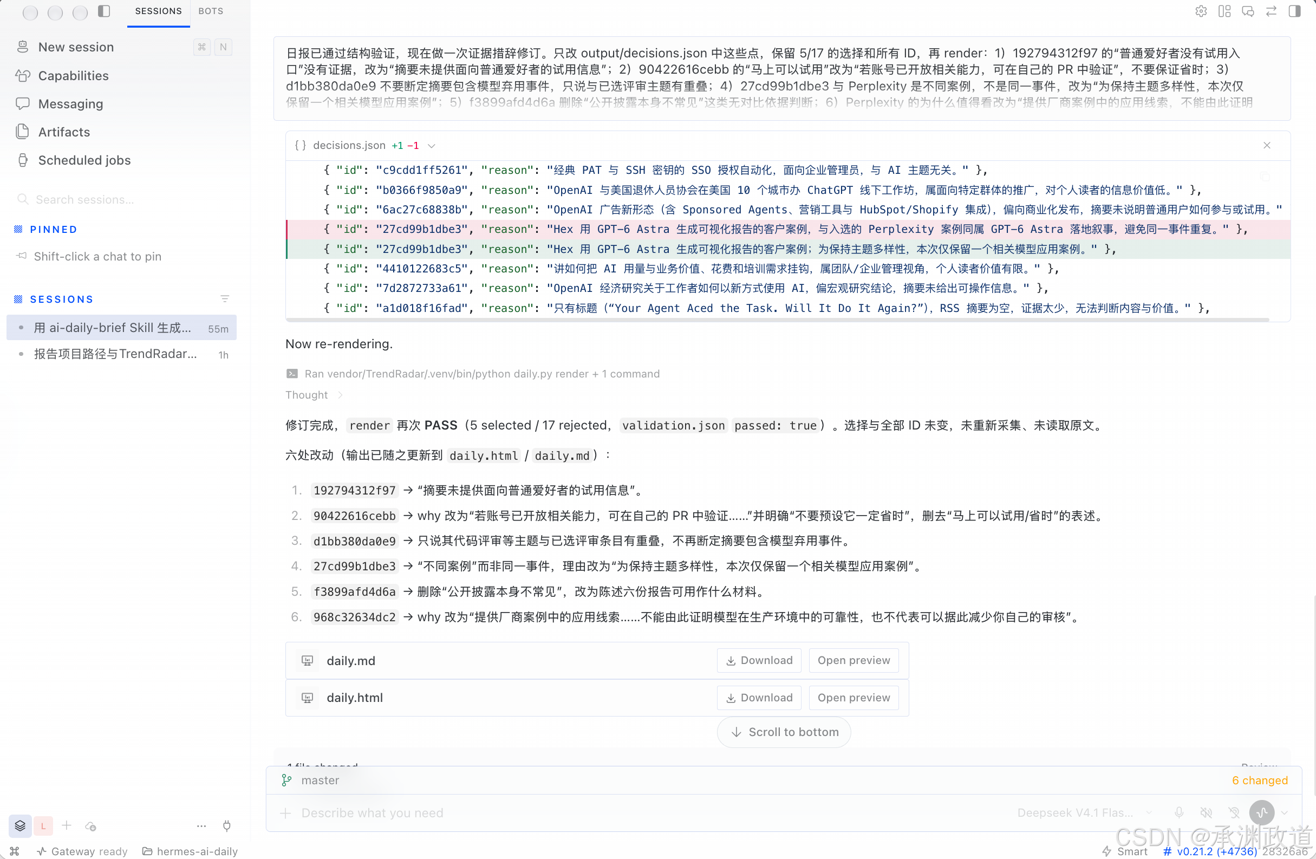Screen dimensions: 1316x859
Task: Close the decisions.json diff panel
Action: [1267, 146]
